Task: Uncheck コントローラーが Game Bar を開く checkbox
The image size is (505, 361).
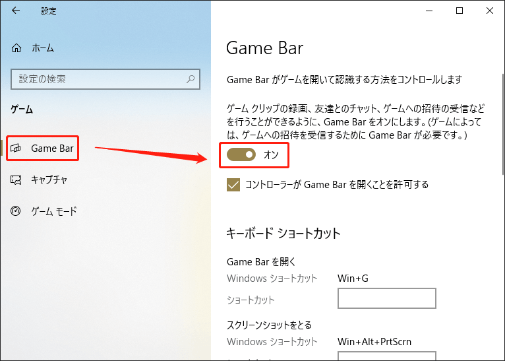Action: [x=233, y=185]
